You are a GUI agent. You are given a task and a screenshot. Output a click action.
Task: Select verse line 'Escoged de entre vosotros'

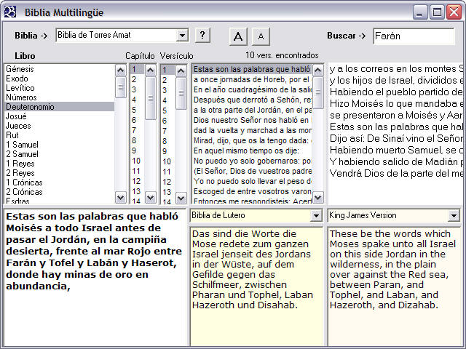(252, 191)
